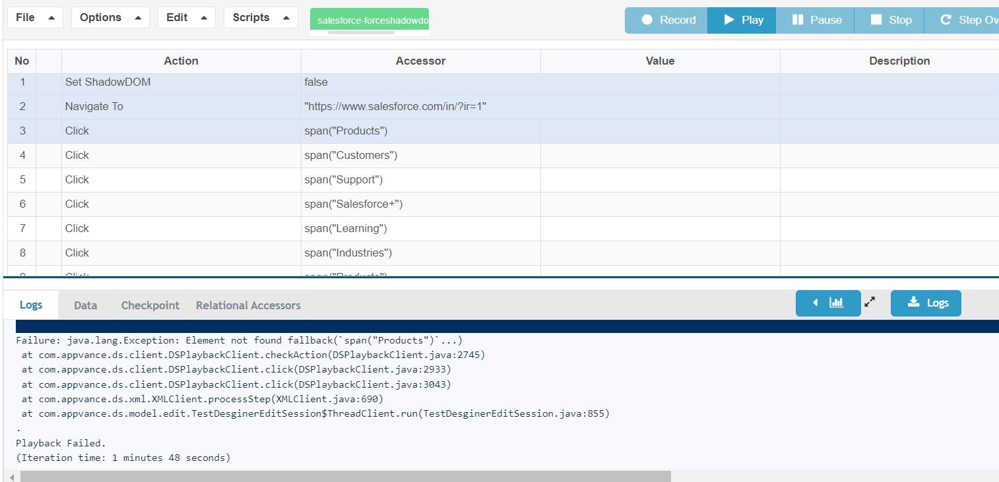Click the Accessor column header

click(x=421, y=61)
